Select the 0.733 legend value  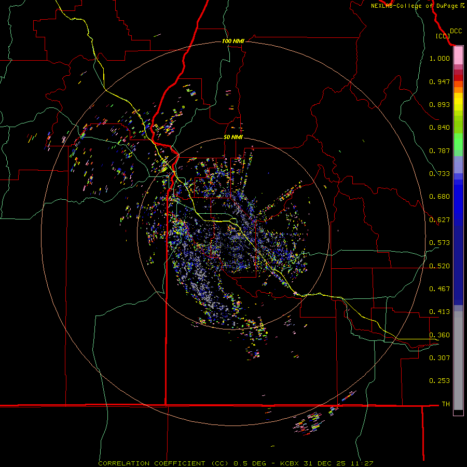click(x=439, y=174)
